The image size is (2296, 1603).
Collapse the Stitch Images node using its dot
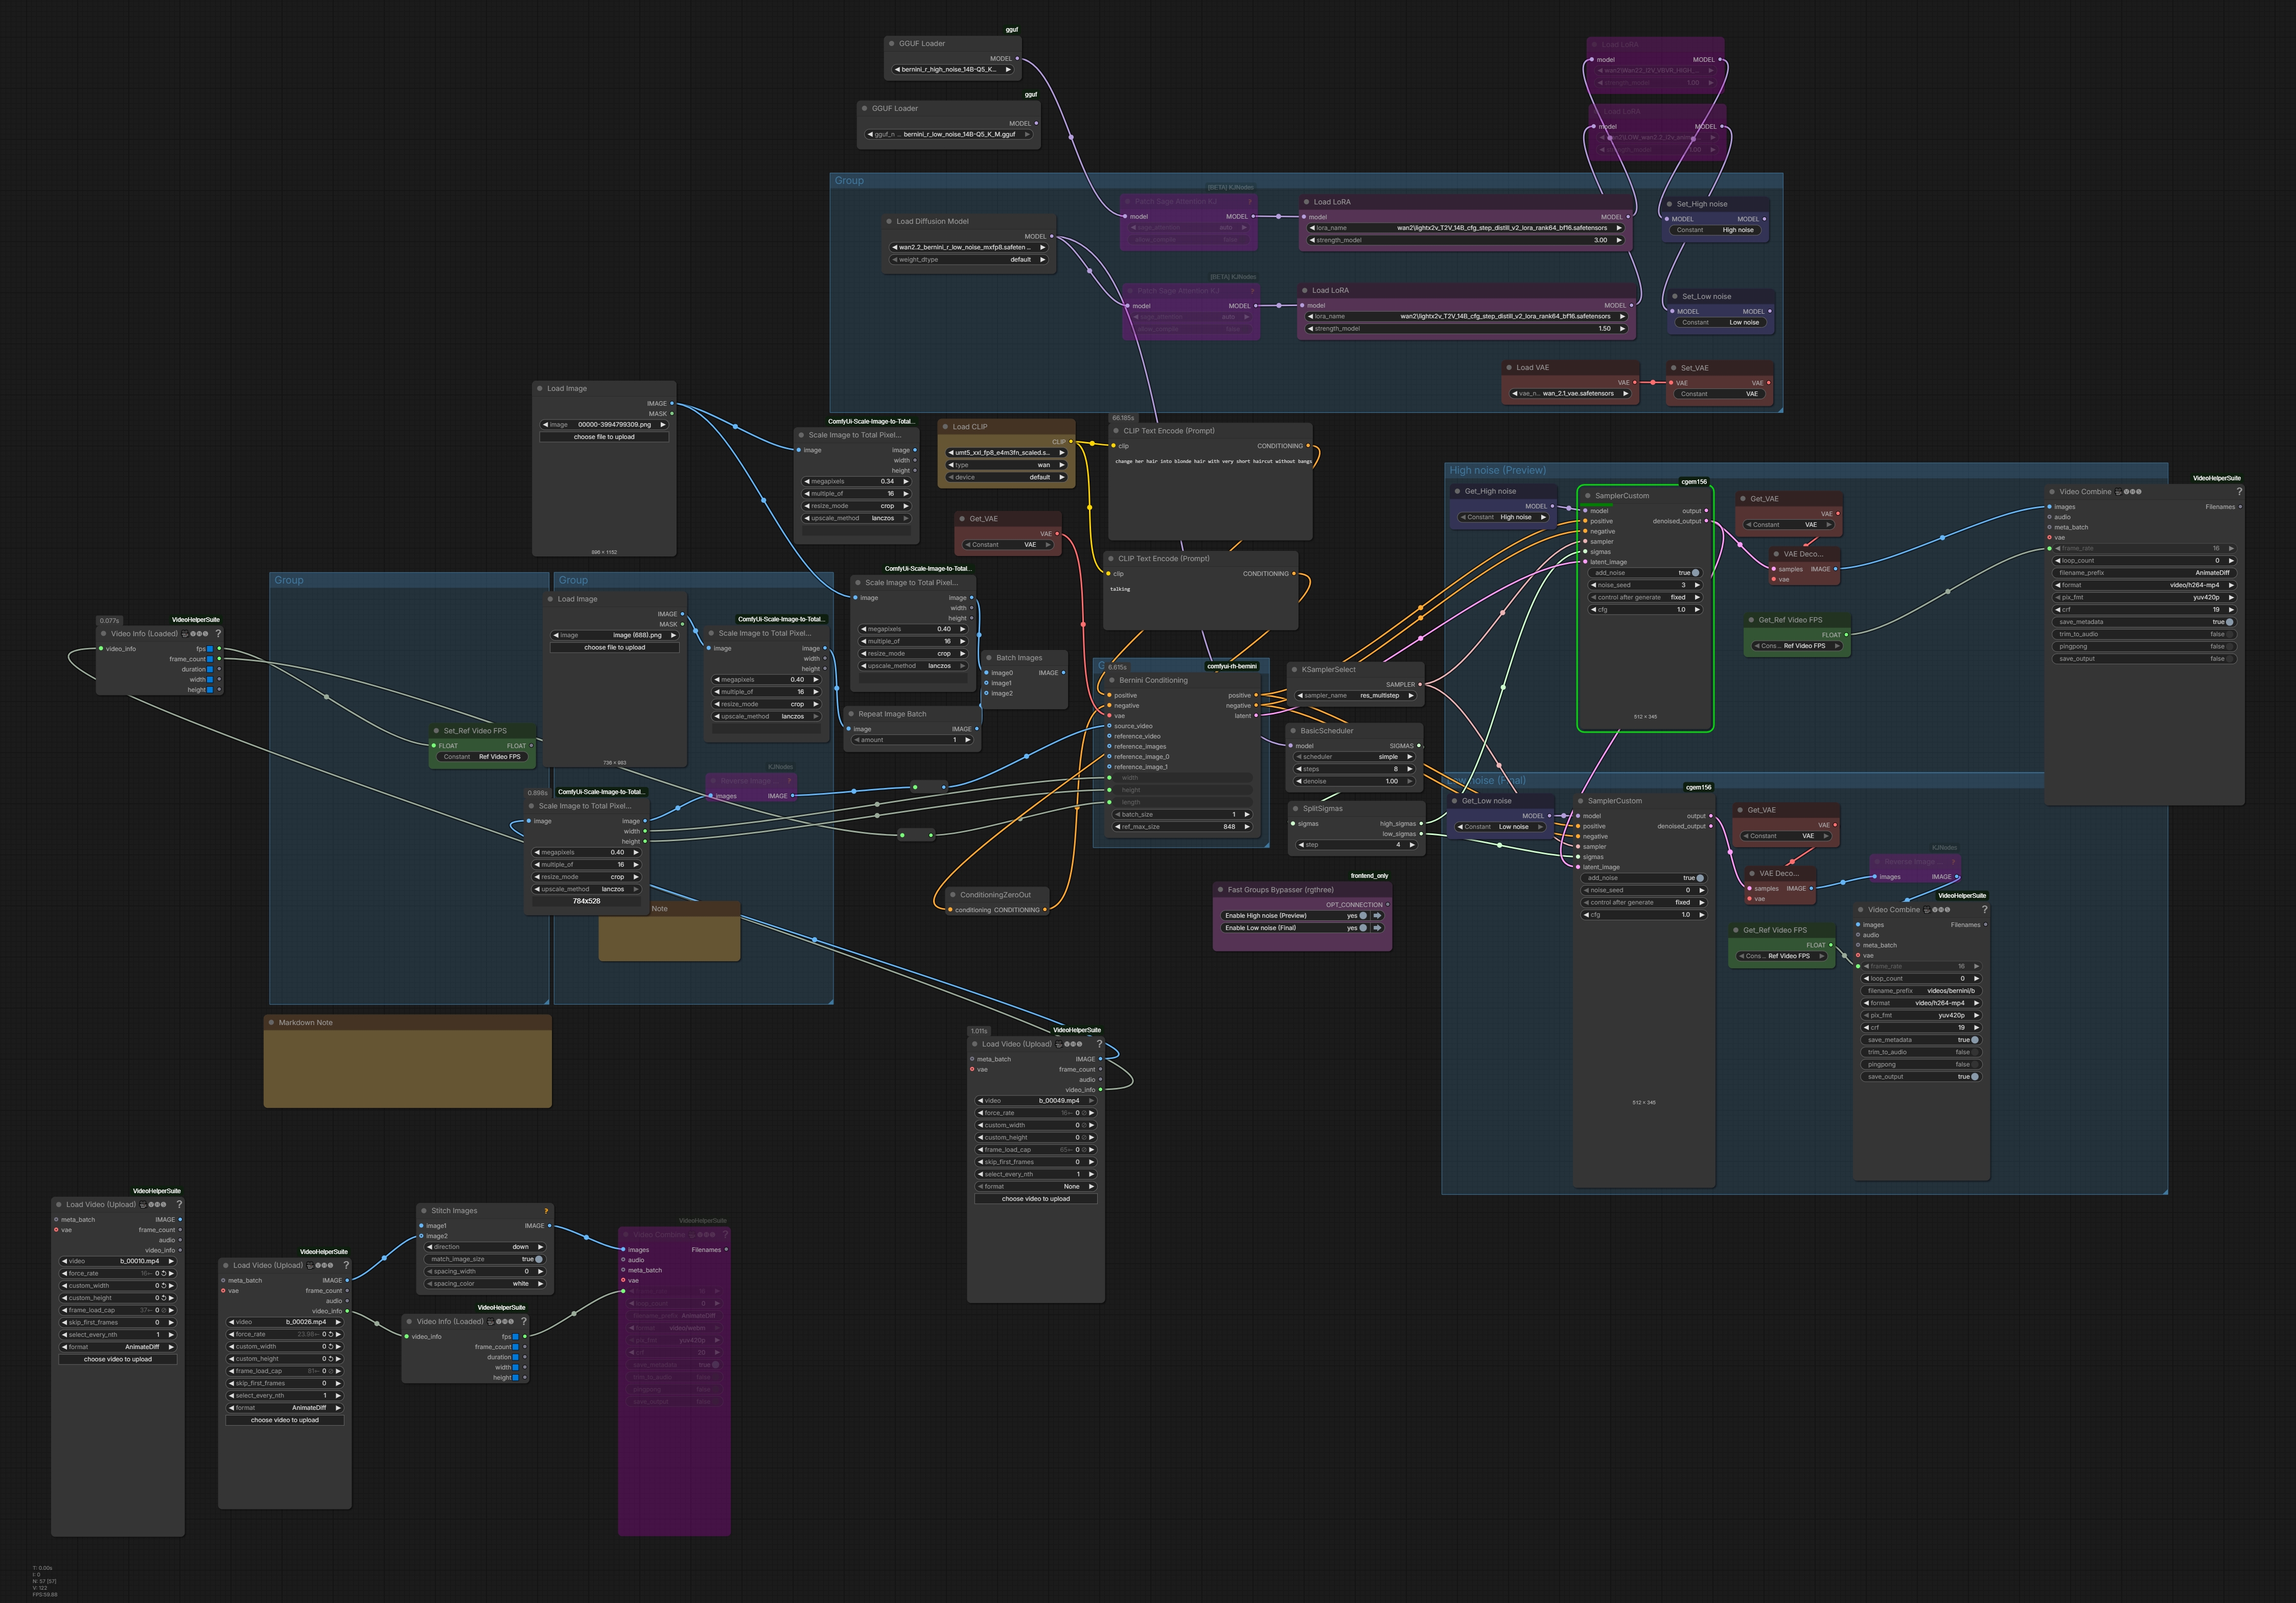click(x=424, y=1211)
